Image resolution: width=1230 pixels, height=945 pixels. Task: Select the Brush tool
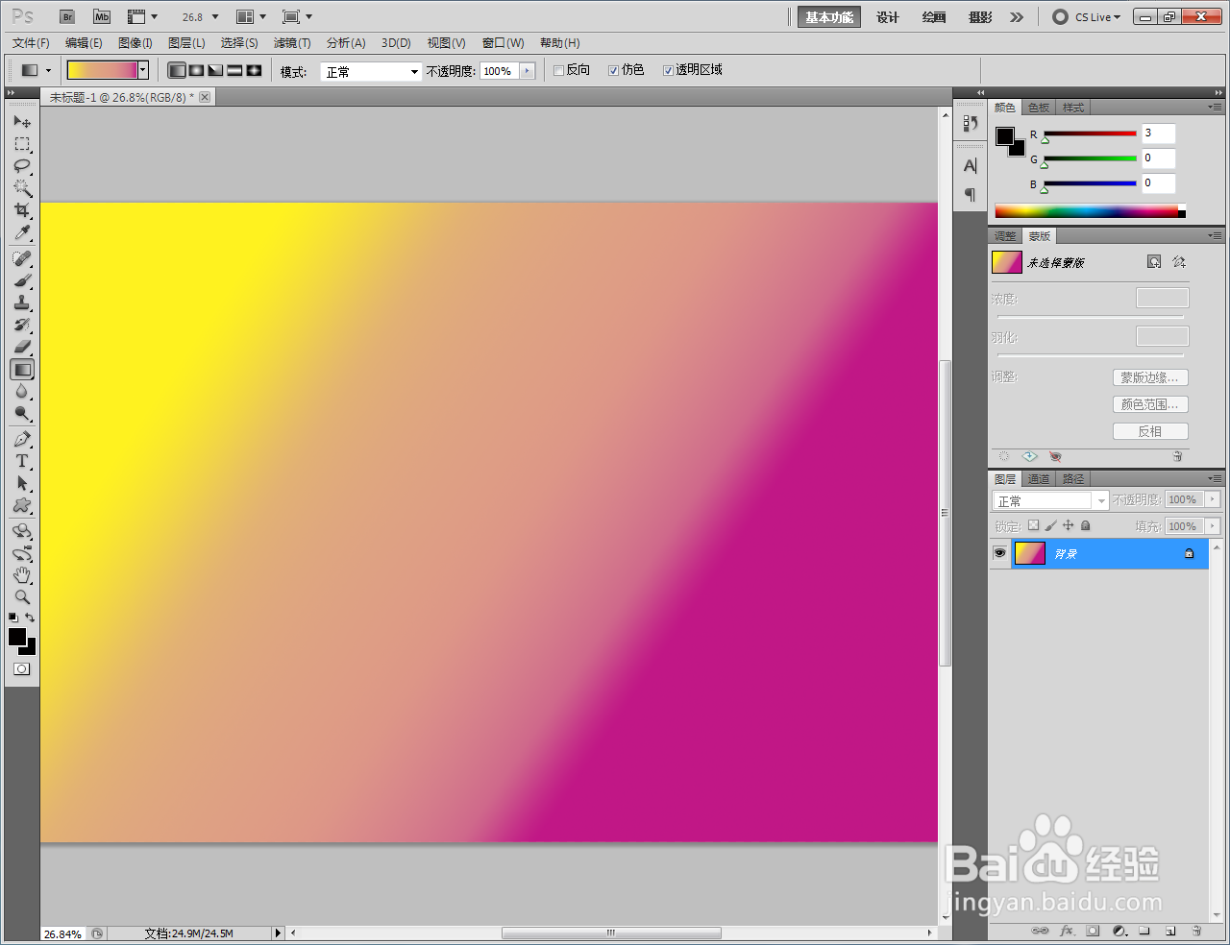(x=22, y=280)
